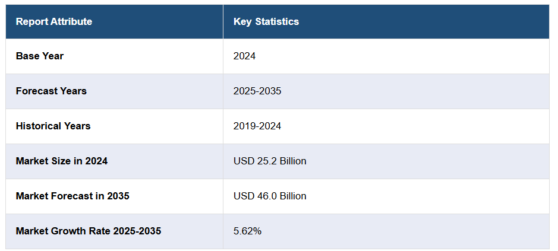Click the USD 46.0 Billion value
The image size is (558, 251).
[270, 196]
